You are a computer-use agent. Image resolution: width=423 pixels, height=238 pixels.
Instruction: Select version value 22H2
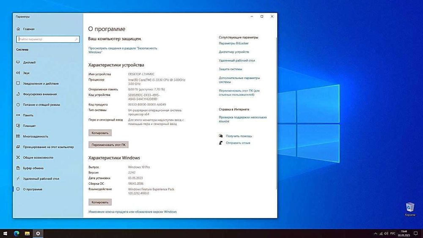[132, 172]
